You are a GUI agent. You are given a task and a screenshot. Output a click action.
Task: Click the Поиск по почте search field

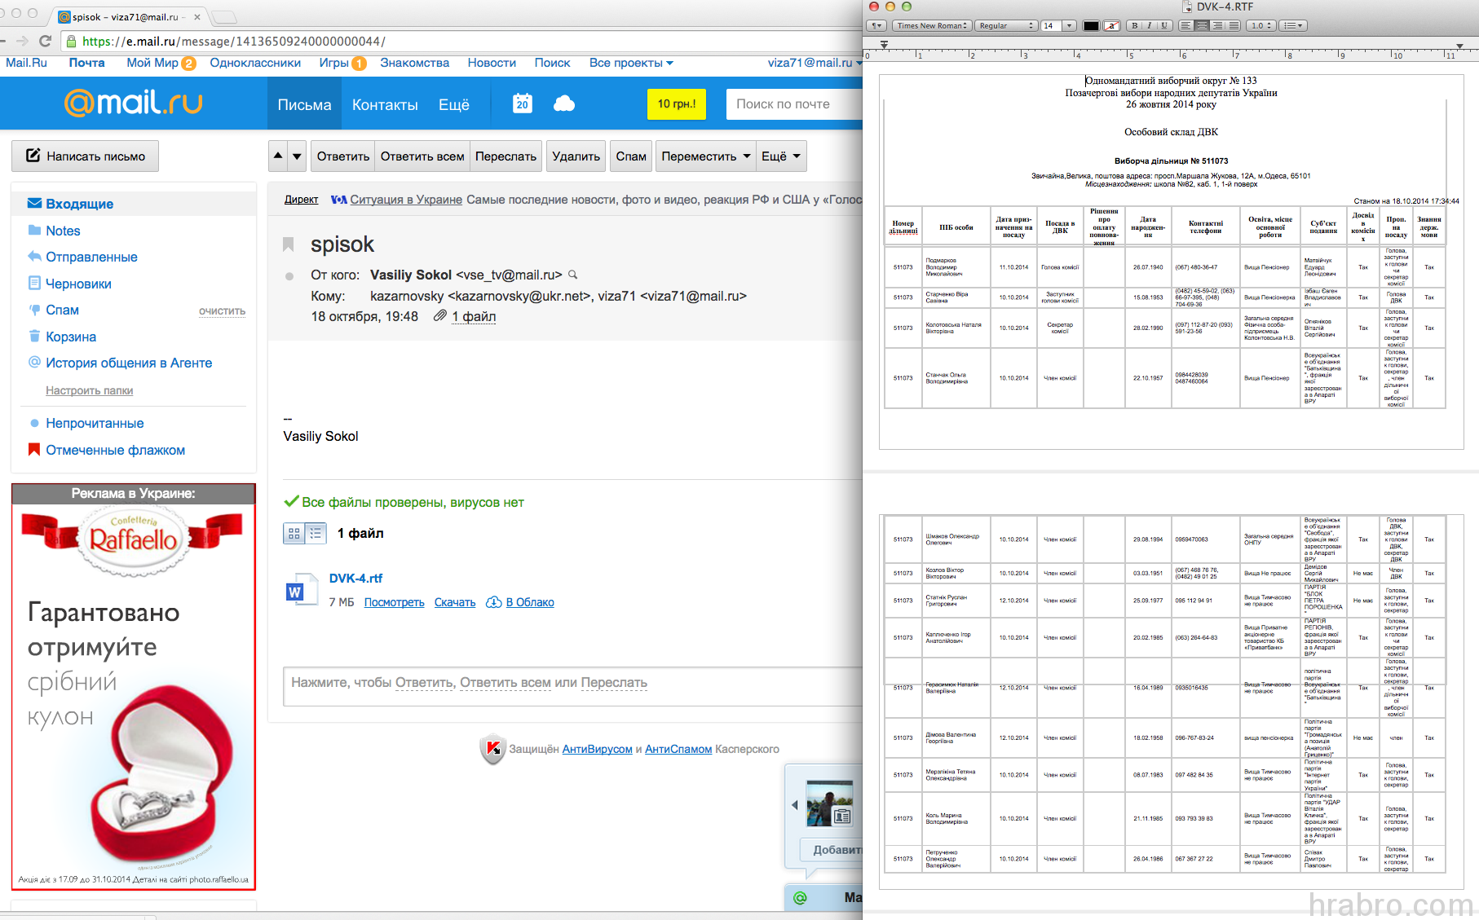(793, 104)
